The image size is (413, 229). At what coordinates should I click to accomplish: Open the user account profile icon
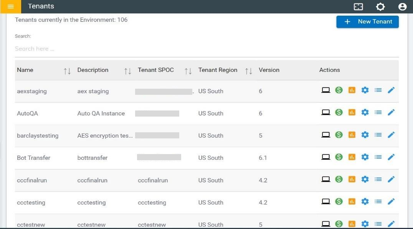[402, 6]
